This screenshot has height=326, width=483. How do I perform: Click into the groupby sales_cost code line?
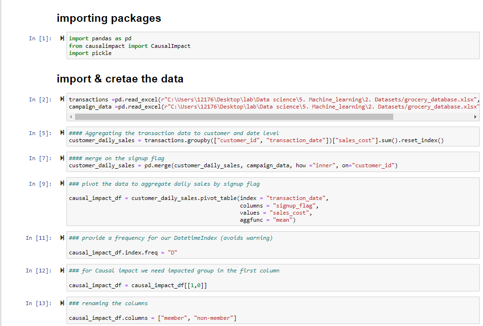point(256,140)
